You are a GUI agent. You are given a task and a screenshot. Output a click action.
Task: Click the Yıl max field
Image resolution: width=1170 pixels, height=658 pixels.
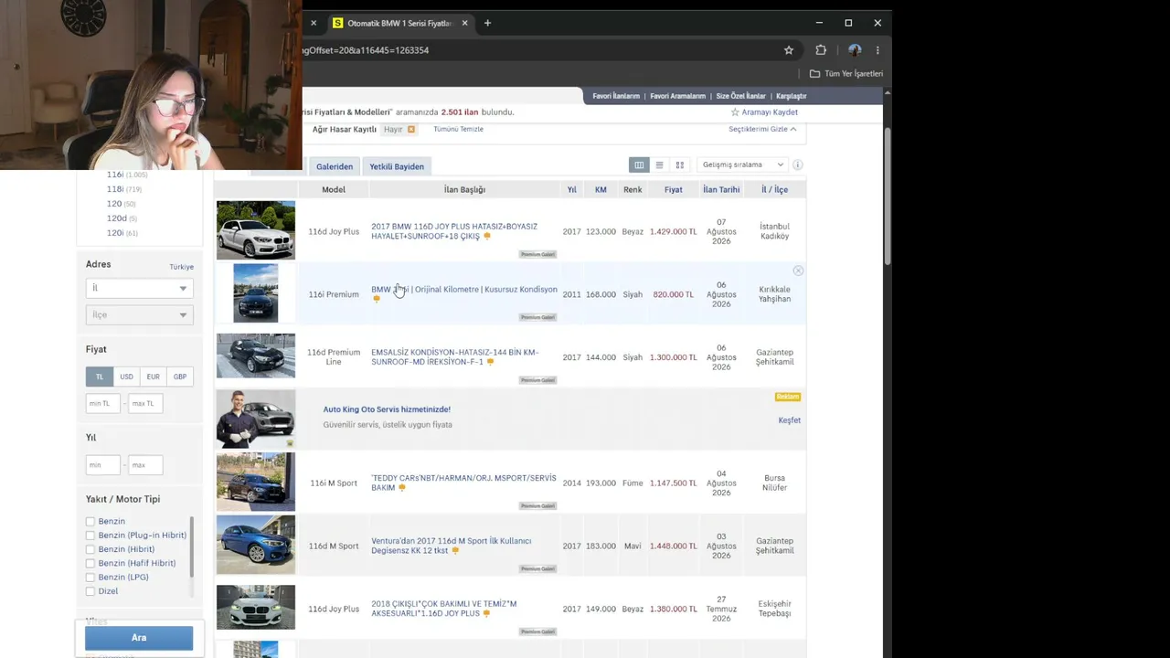145,465
